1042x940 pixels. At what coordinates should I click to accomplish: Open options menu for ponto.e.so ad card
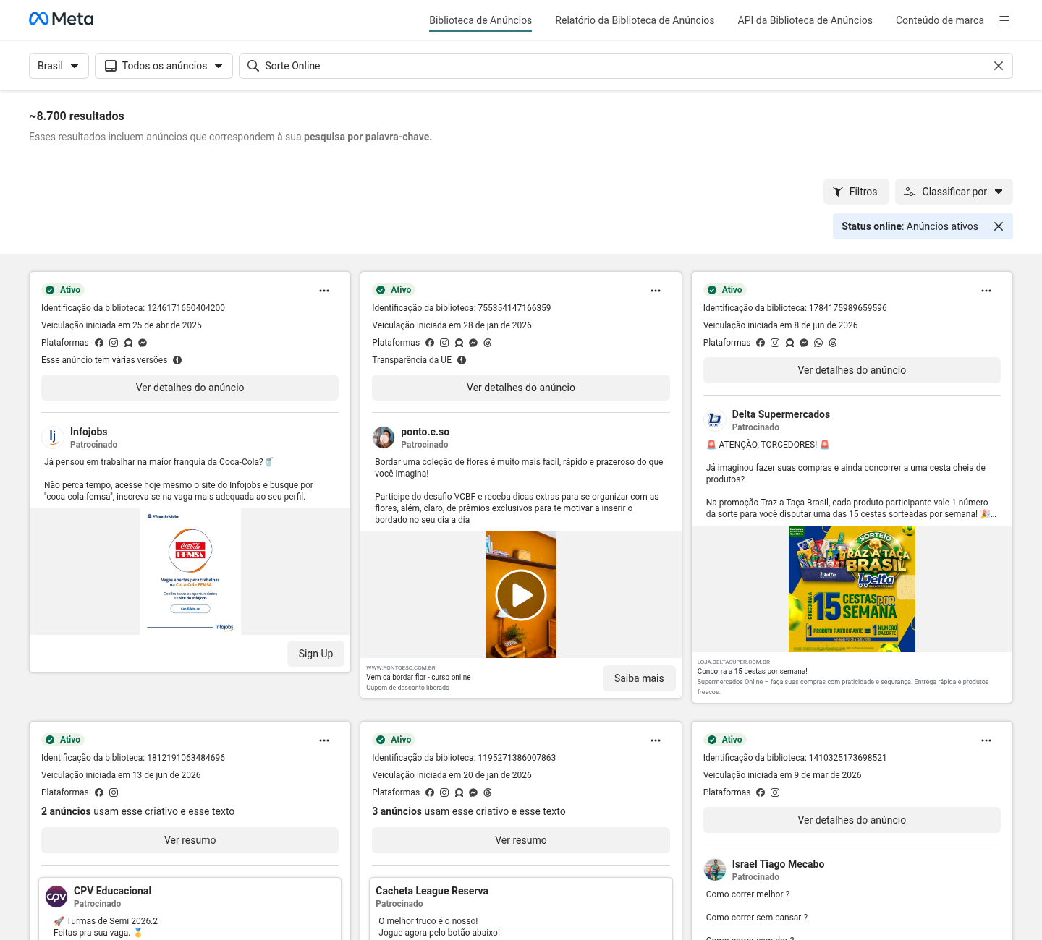[x=656, y=291]
